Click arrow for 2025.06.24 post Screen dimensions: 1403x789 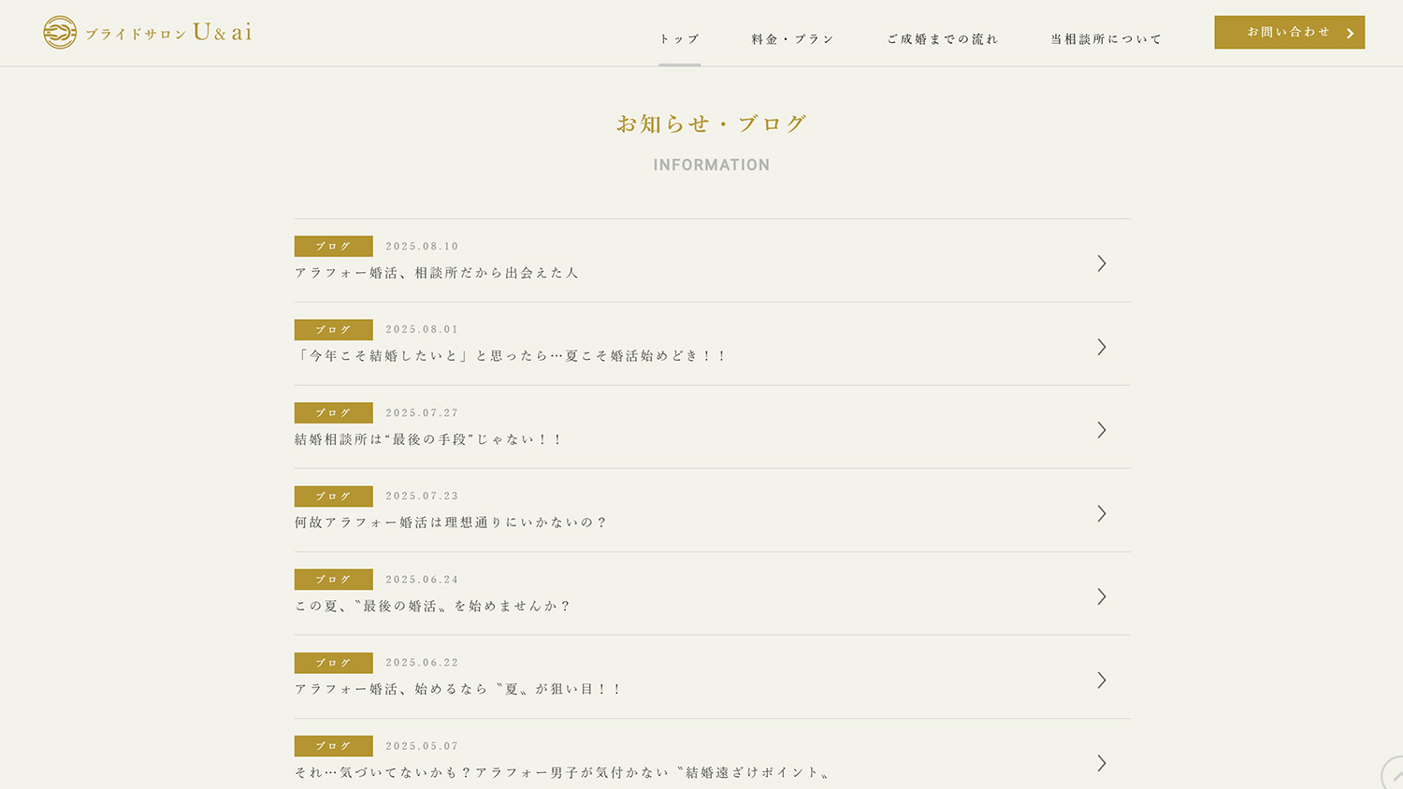[1102, 596]
